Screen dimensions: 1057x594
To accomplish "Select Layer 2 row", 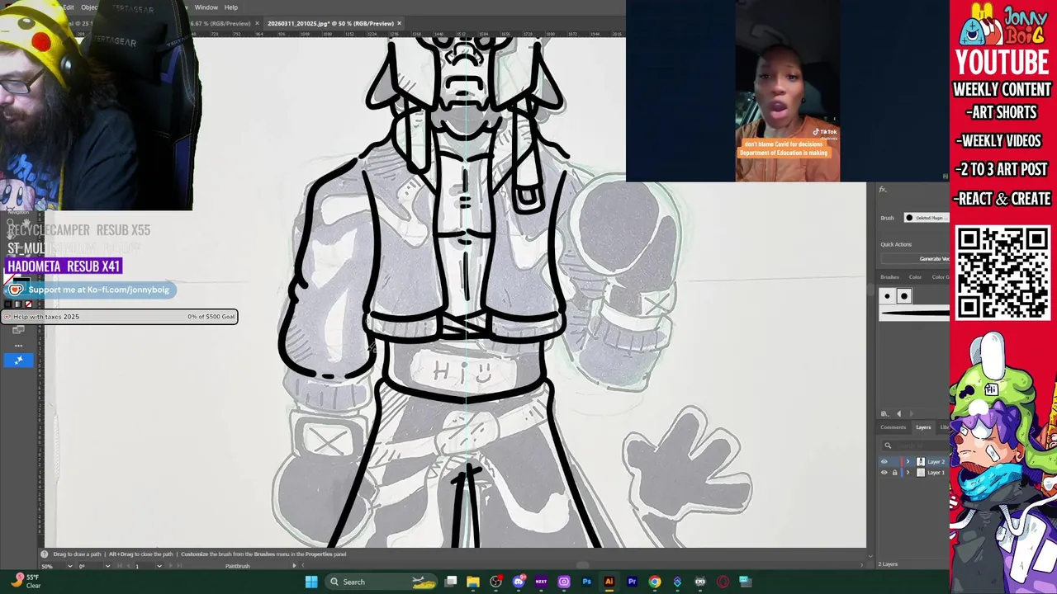I will tap(914, 462).
